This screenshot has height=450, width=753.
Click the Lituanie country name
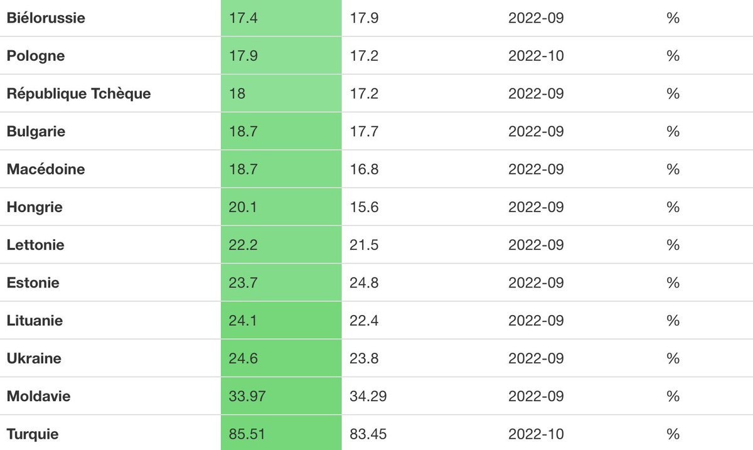click(35, 320)
